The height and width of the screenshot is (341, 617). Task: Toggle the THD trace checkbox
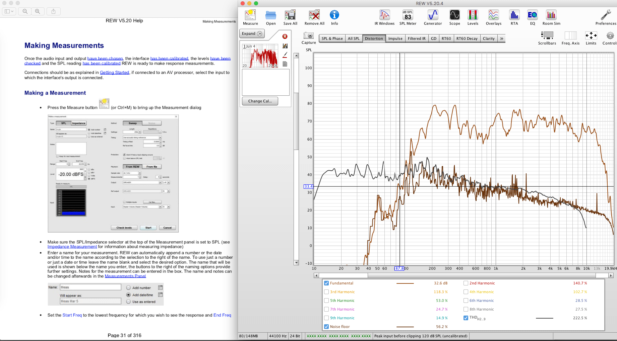466,318
